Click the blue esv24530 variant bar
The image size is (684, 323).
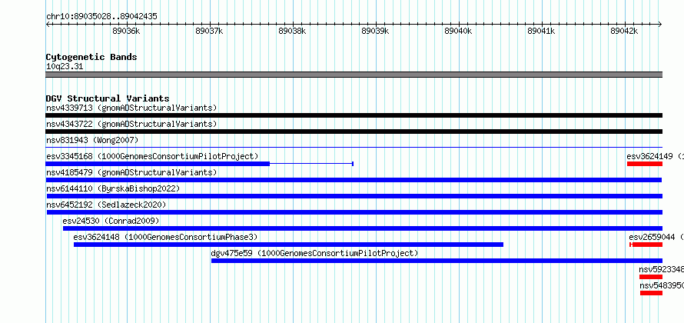pos(363,228)
